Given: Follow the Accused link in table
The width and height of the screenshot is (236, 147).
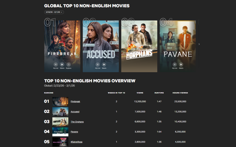Looking at the screenshot, I should (x=75, y=112).
